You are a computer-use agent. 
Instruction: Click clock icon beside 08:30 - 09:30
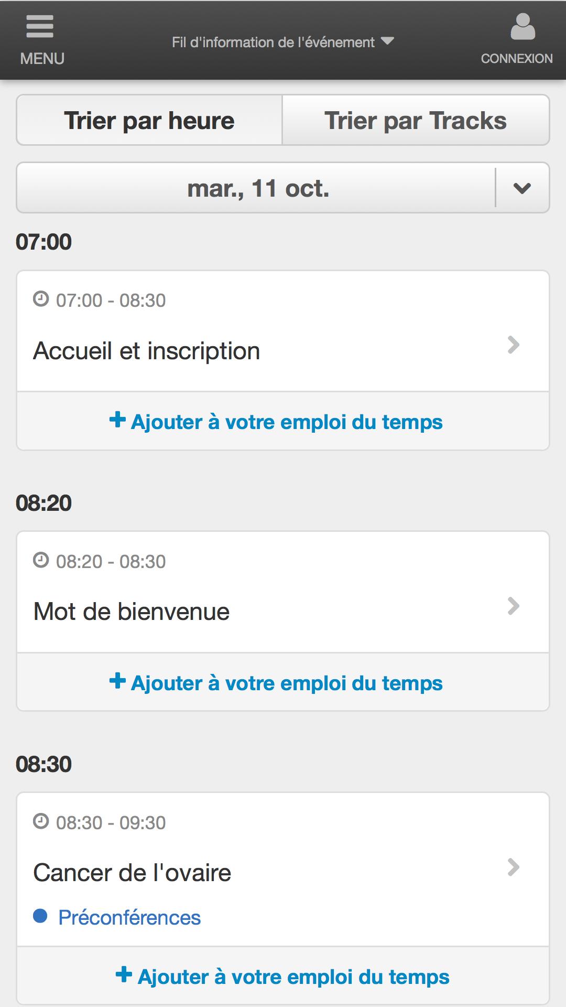tap(41, 821)
